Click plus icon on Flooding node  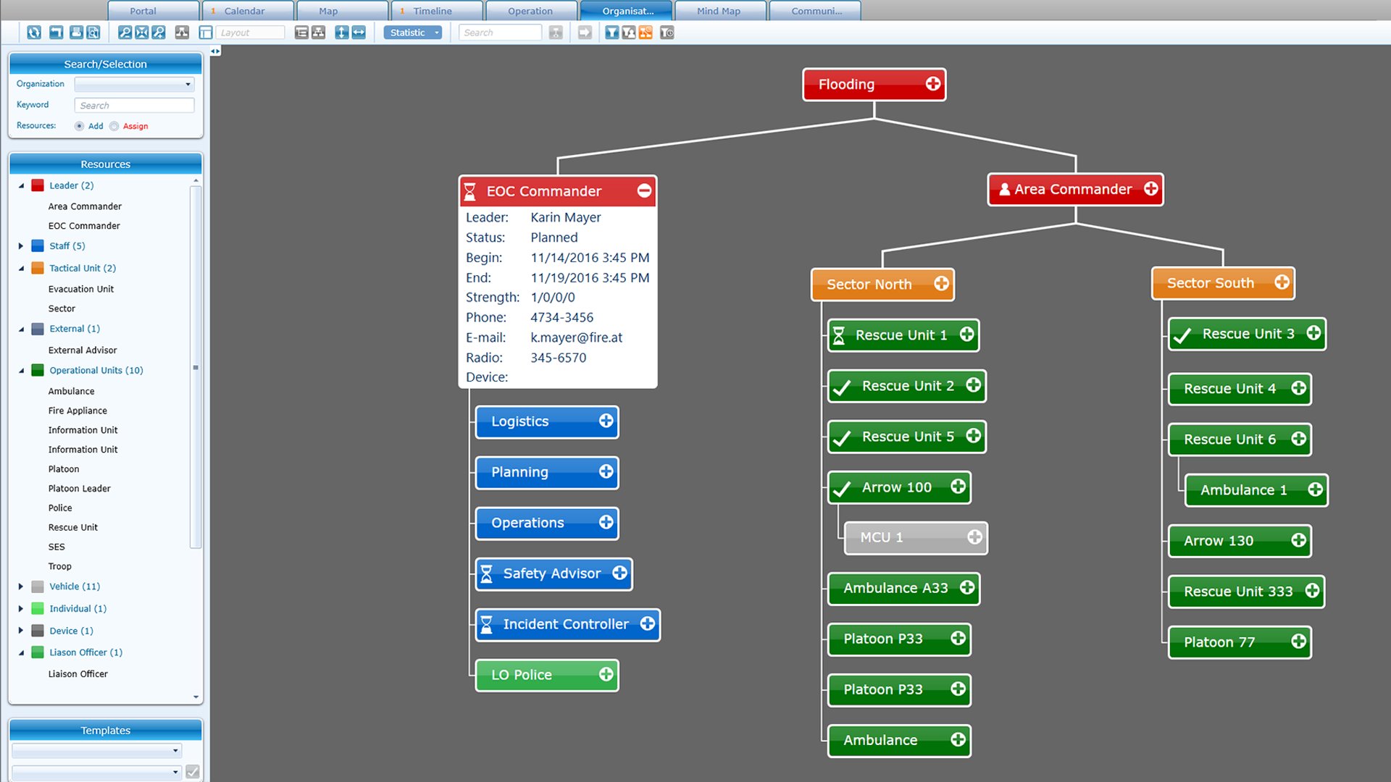[x=932, y=84]
